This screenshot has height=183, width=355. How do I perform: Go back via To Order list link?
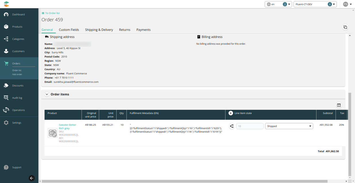point(52,13)
